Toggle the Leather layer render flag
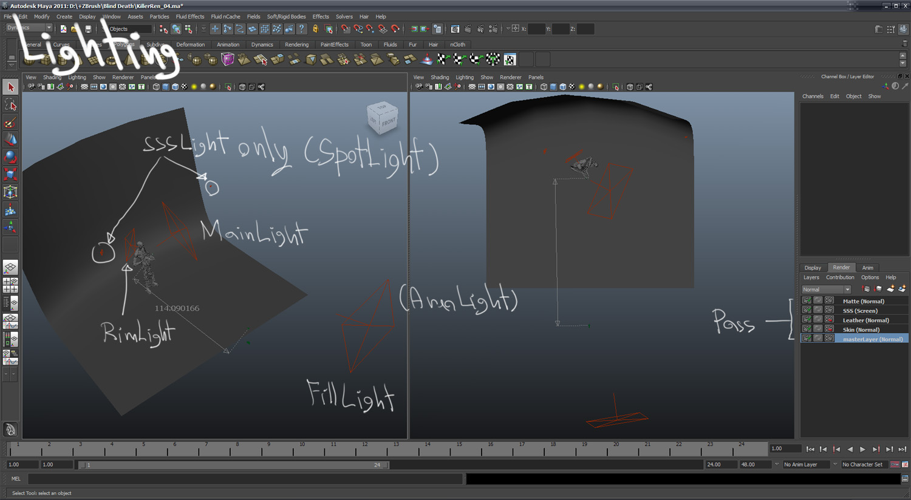 pyautogui.click(x=807, y=319)
